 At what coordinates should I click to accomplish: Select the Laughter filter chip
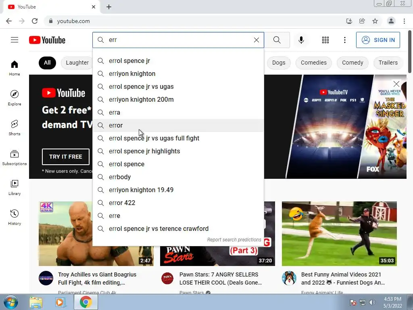click(77, 63)
